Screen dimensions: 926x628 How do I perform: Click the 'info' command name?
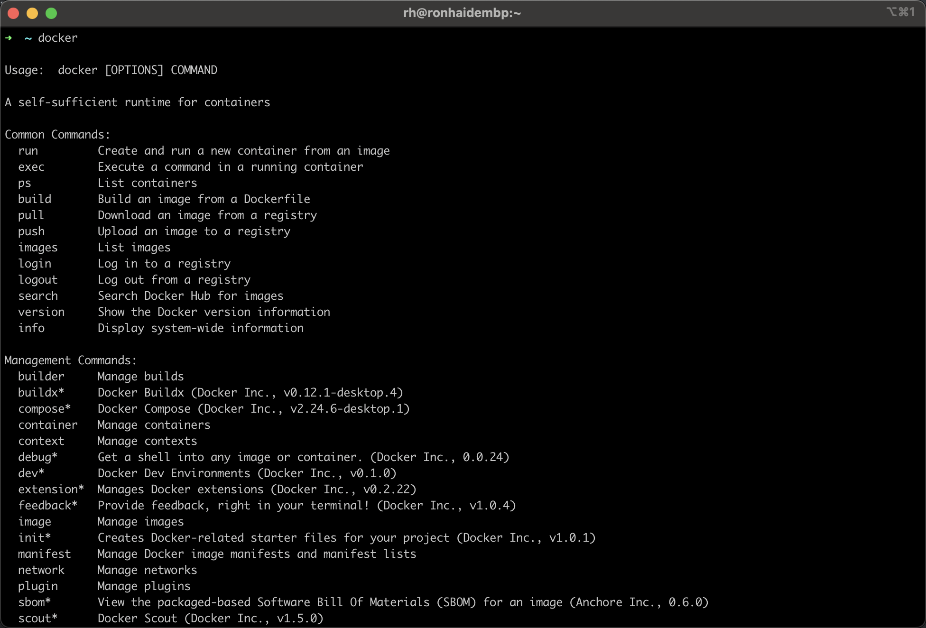coord(31,328)
